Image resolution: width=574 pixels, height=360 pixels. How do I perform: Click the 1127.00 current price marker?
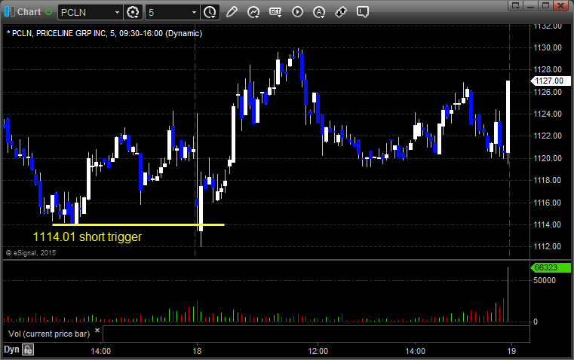tap(551, 81)
